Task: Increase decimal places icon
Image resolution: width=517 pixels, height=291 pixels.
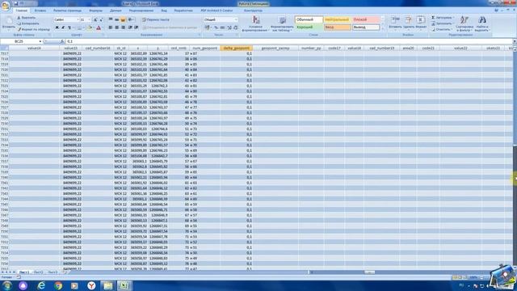Action: [229, 27]
